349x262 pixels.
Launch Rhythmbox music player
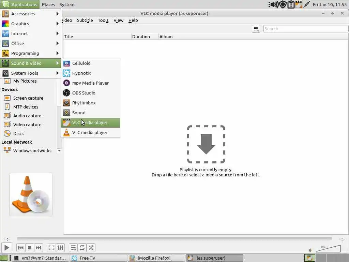[90, 103]
